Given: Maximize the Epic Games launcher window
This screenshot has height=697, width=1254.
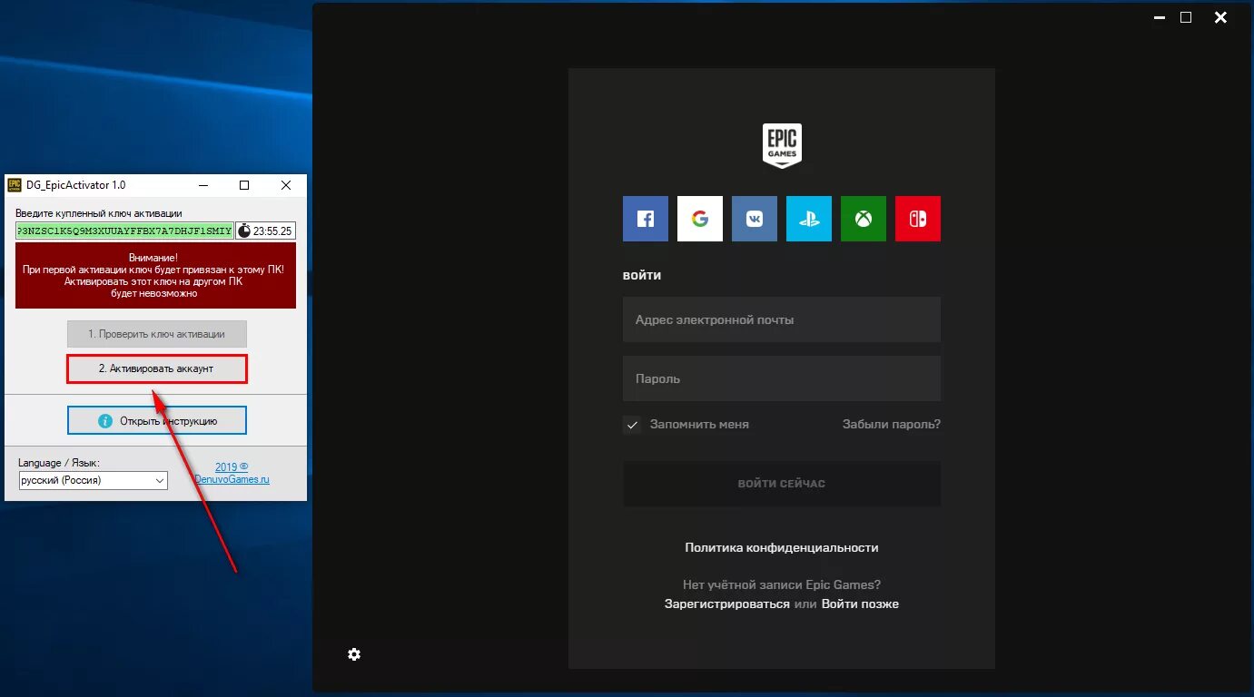Looking at the screenshot, I should pos(1186,17).
